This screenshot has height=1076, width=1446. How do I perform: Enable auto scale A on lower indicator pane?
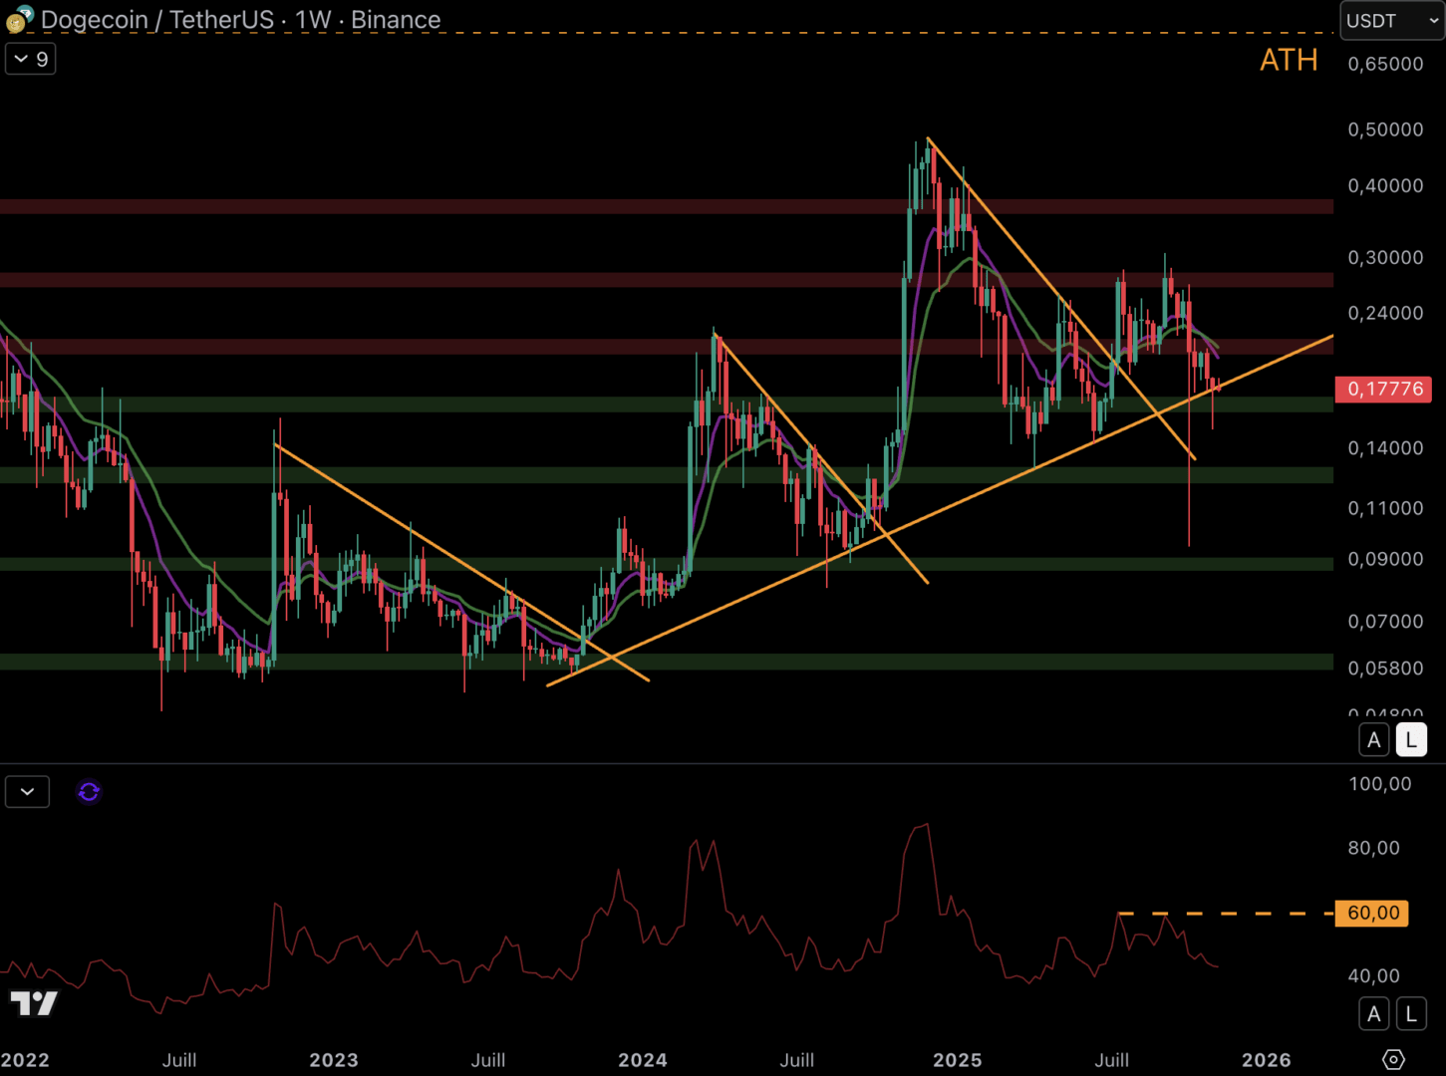pyautogui.click(x=1374, y=1014)
